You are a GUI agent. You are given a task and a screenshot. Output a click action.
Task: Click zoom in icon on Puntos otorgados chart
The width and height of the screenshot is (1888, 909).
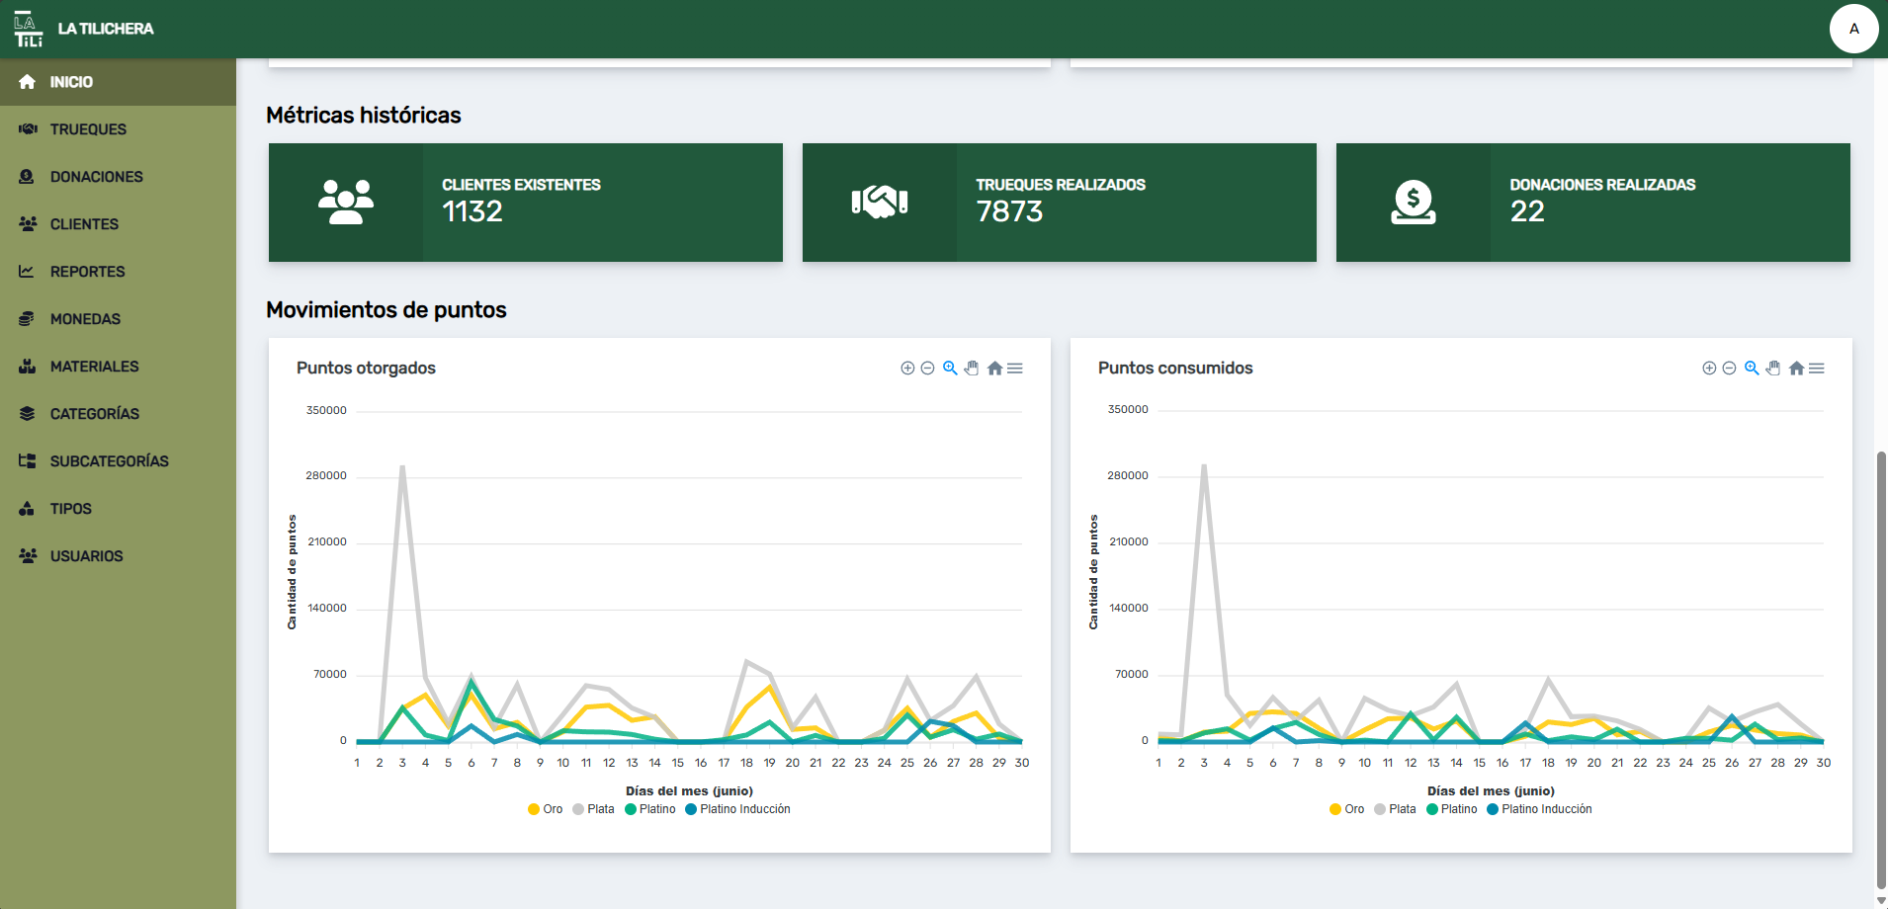click(x=907, y=369)
